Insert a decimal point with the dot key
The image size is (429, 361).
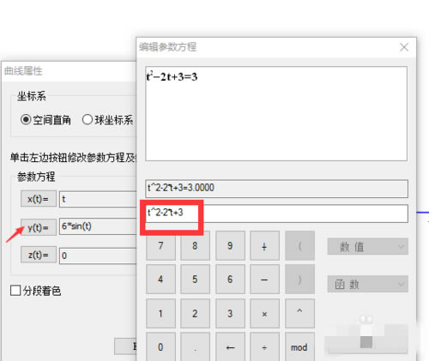[195, 346]
